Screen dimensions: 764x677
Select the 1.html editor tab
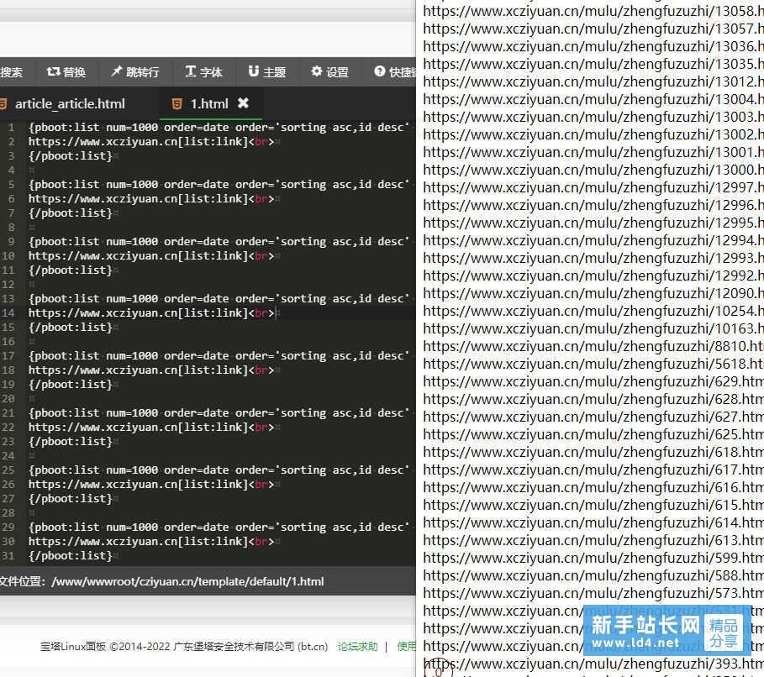(209, 104)
